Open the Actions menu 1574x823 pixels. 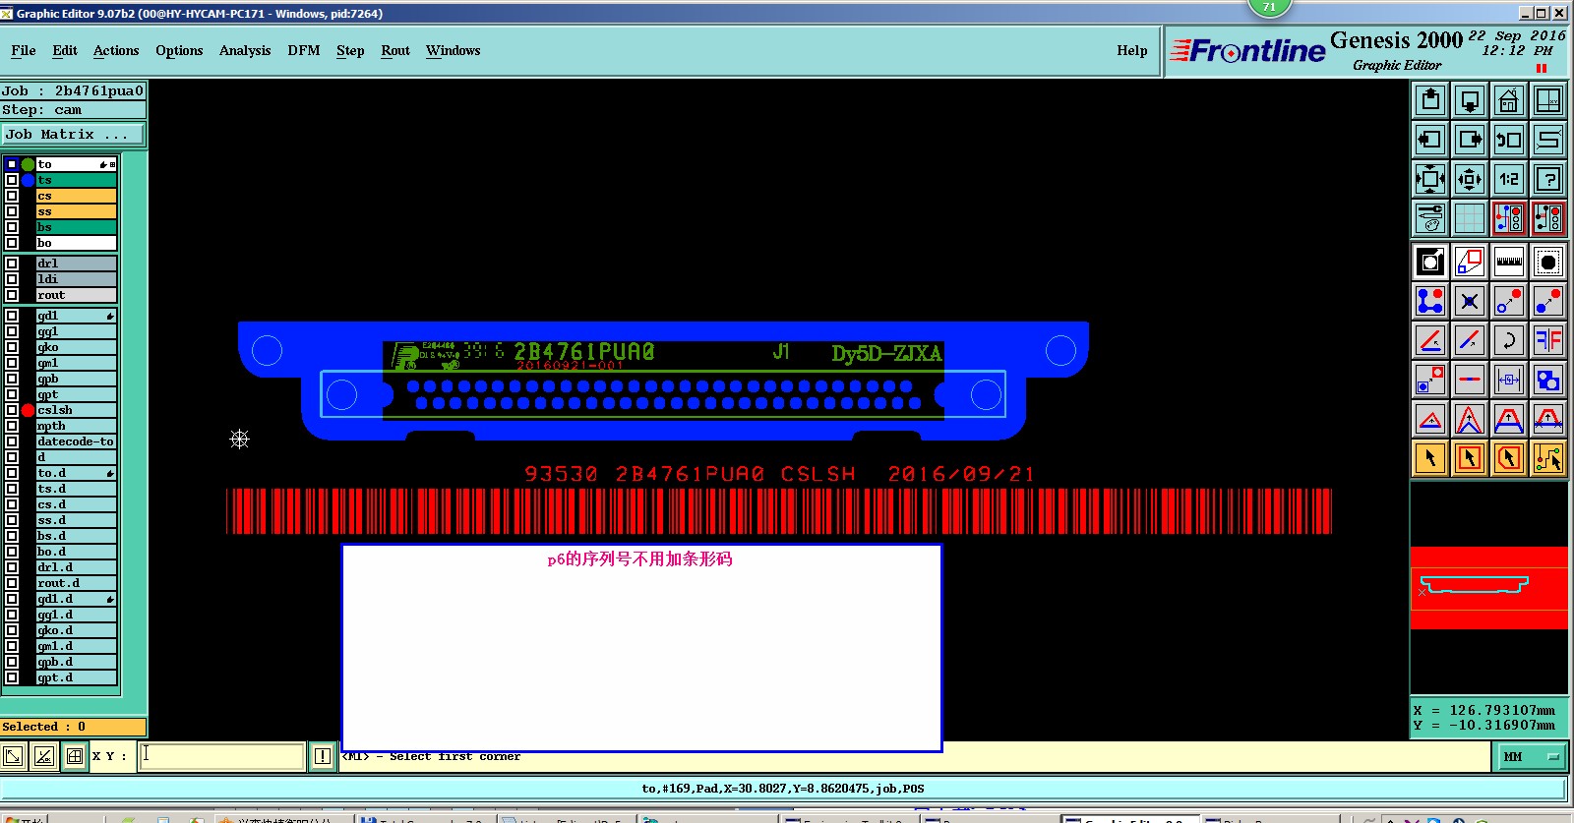pos(116,50)
